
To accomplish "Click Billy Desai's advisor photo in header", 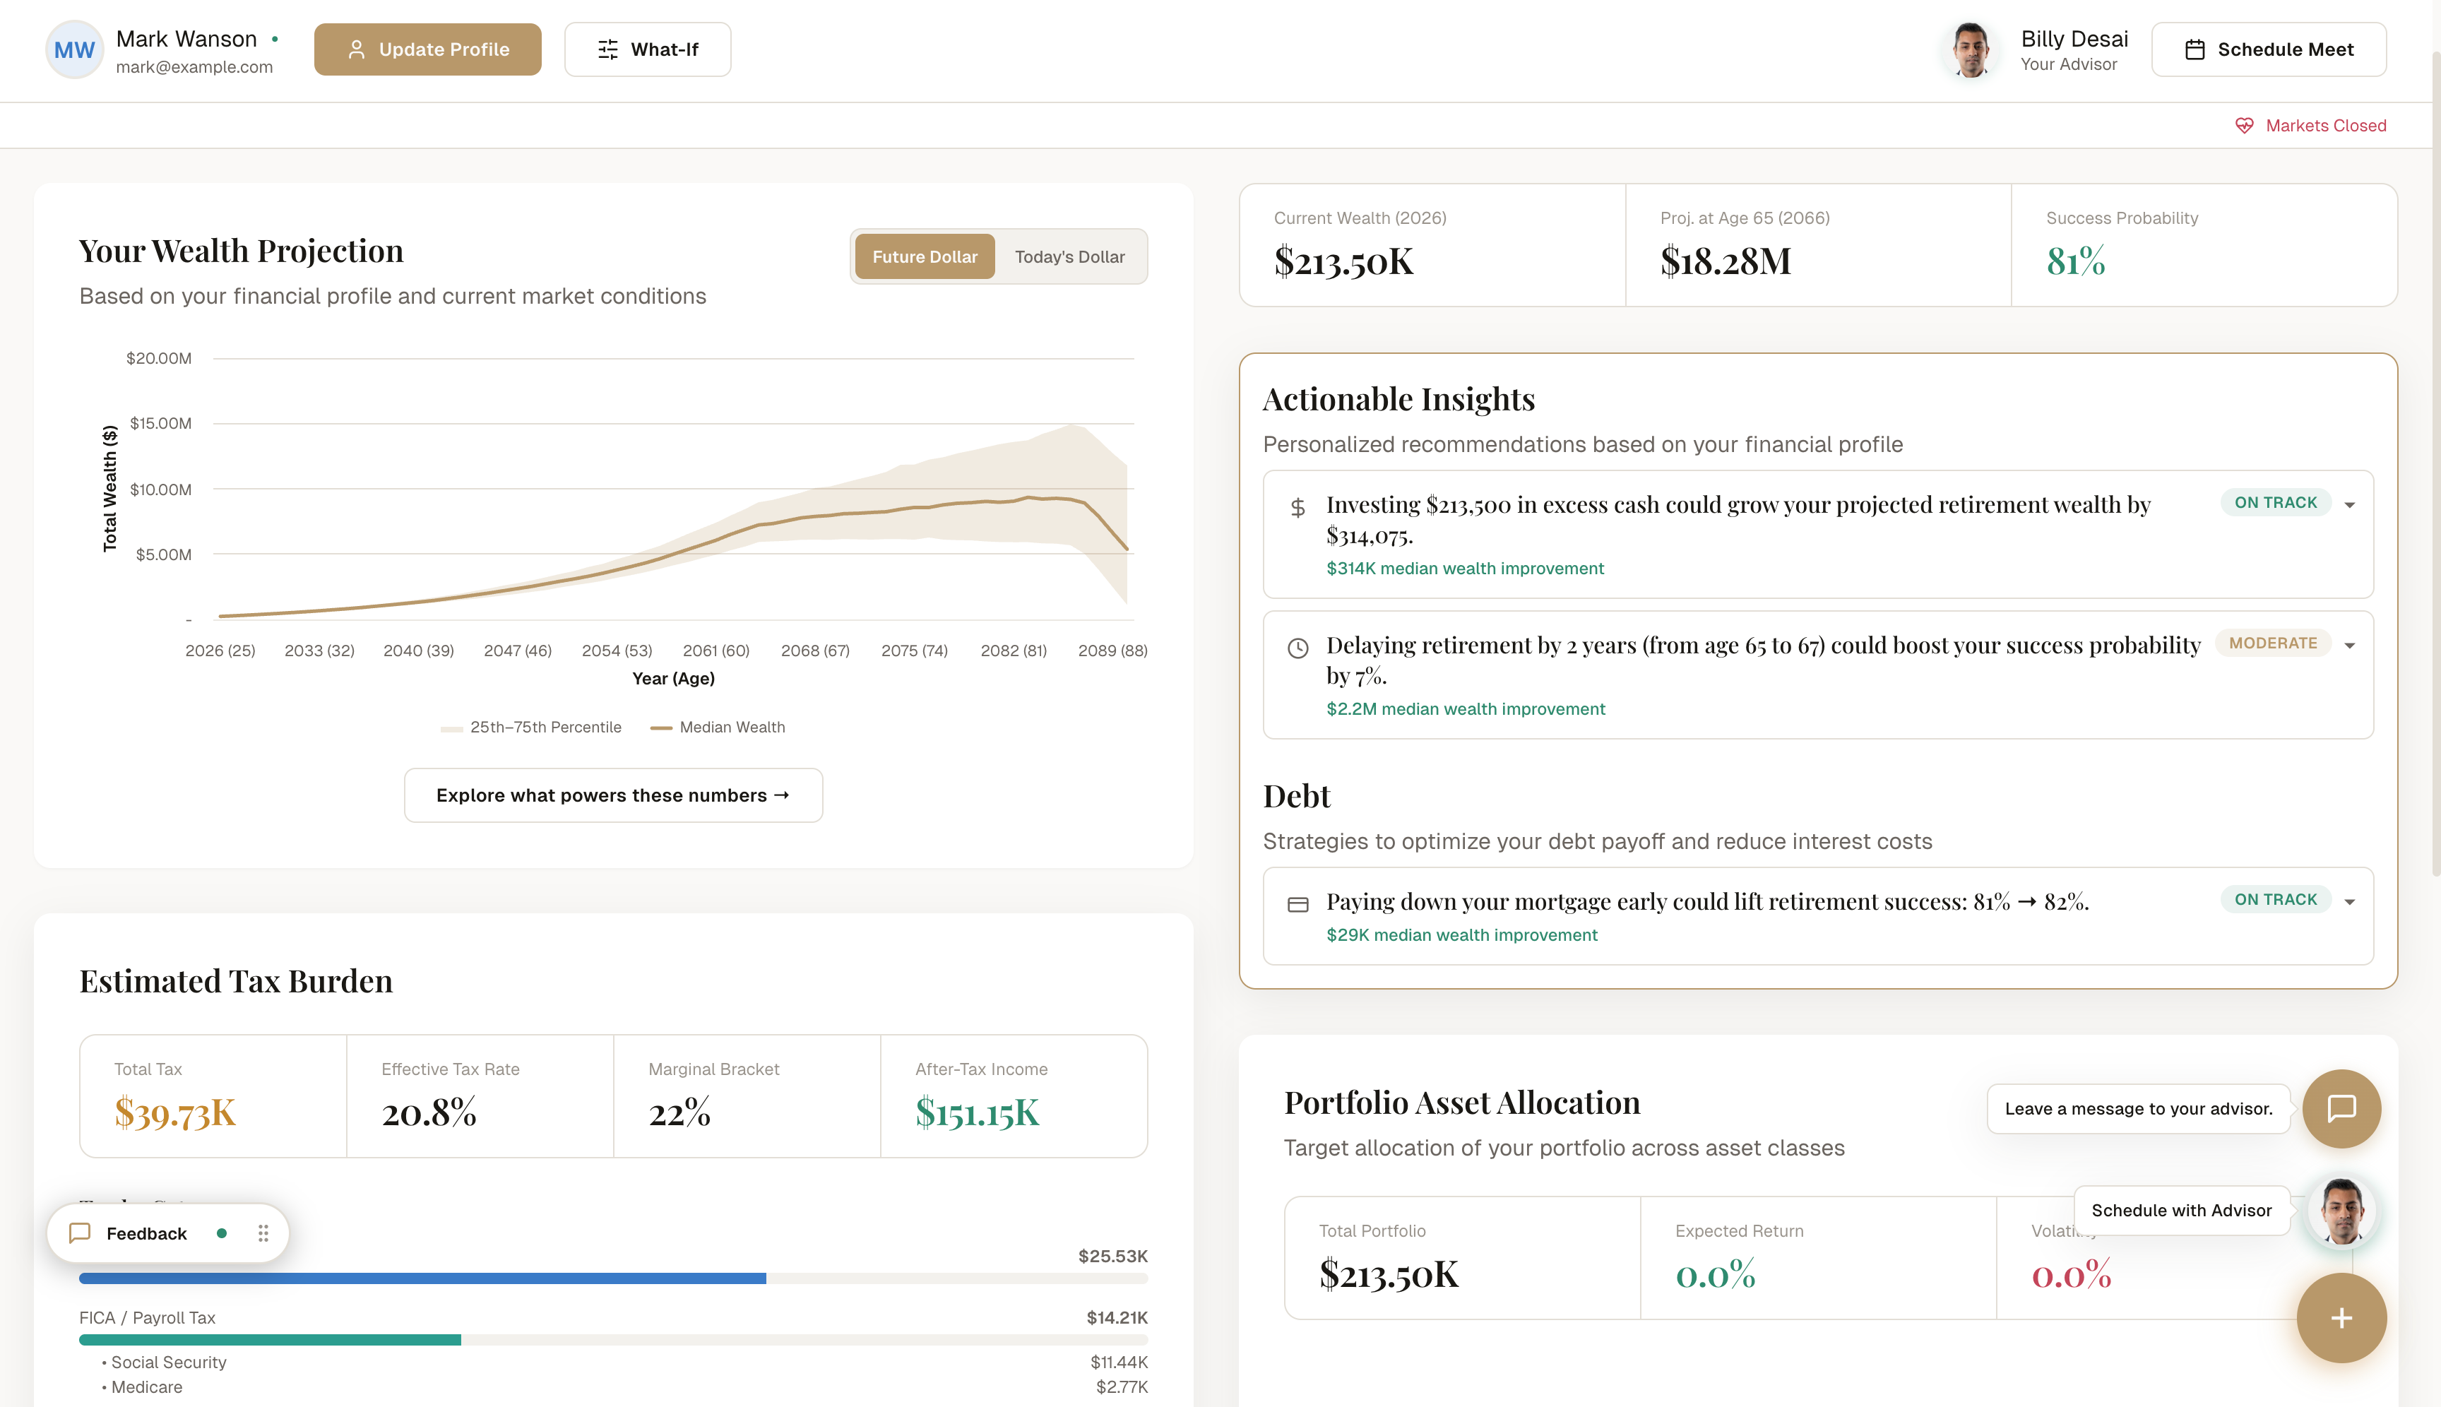I will (1971, 49).
